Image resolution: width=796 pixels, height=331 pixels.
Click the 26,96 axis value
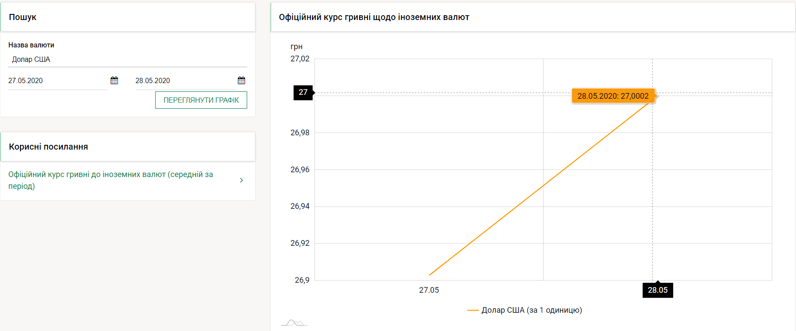pos(300,170)
